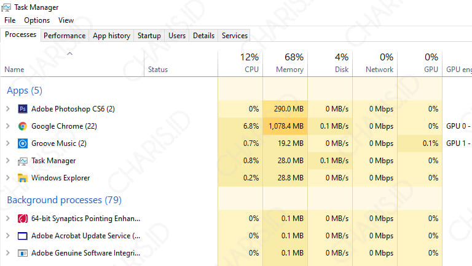Go to the Users tab
The height and width of the screenshot is (266, 472).
tap(177, 36)
